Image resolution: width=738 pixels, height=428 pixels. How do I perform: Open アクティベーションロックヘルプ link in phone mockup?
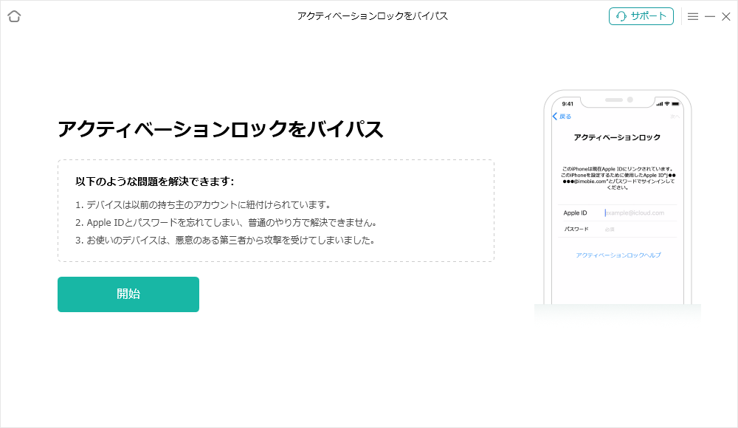(x=618, y=255)
